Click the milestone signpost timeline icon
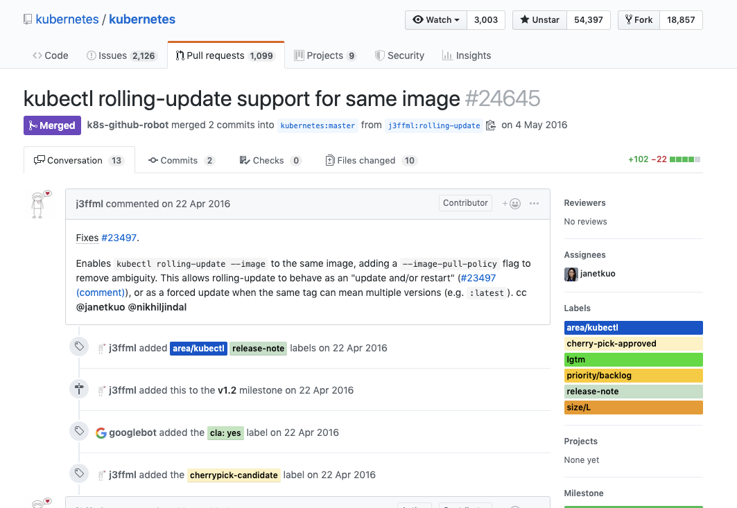737x508 pixels. [79, 389]
